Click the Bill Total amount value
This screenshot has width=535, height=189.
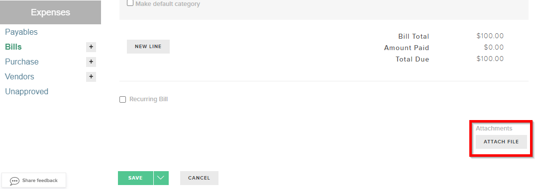(490, 36)
